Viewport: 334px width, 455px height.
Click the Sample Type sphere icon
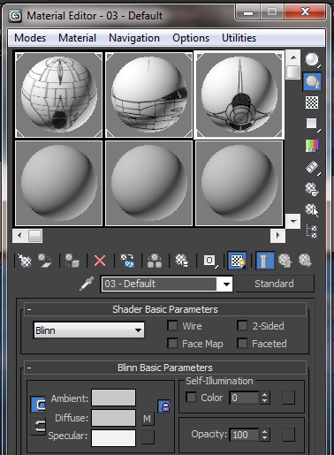[x=312, y=60]
